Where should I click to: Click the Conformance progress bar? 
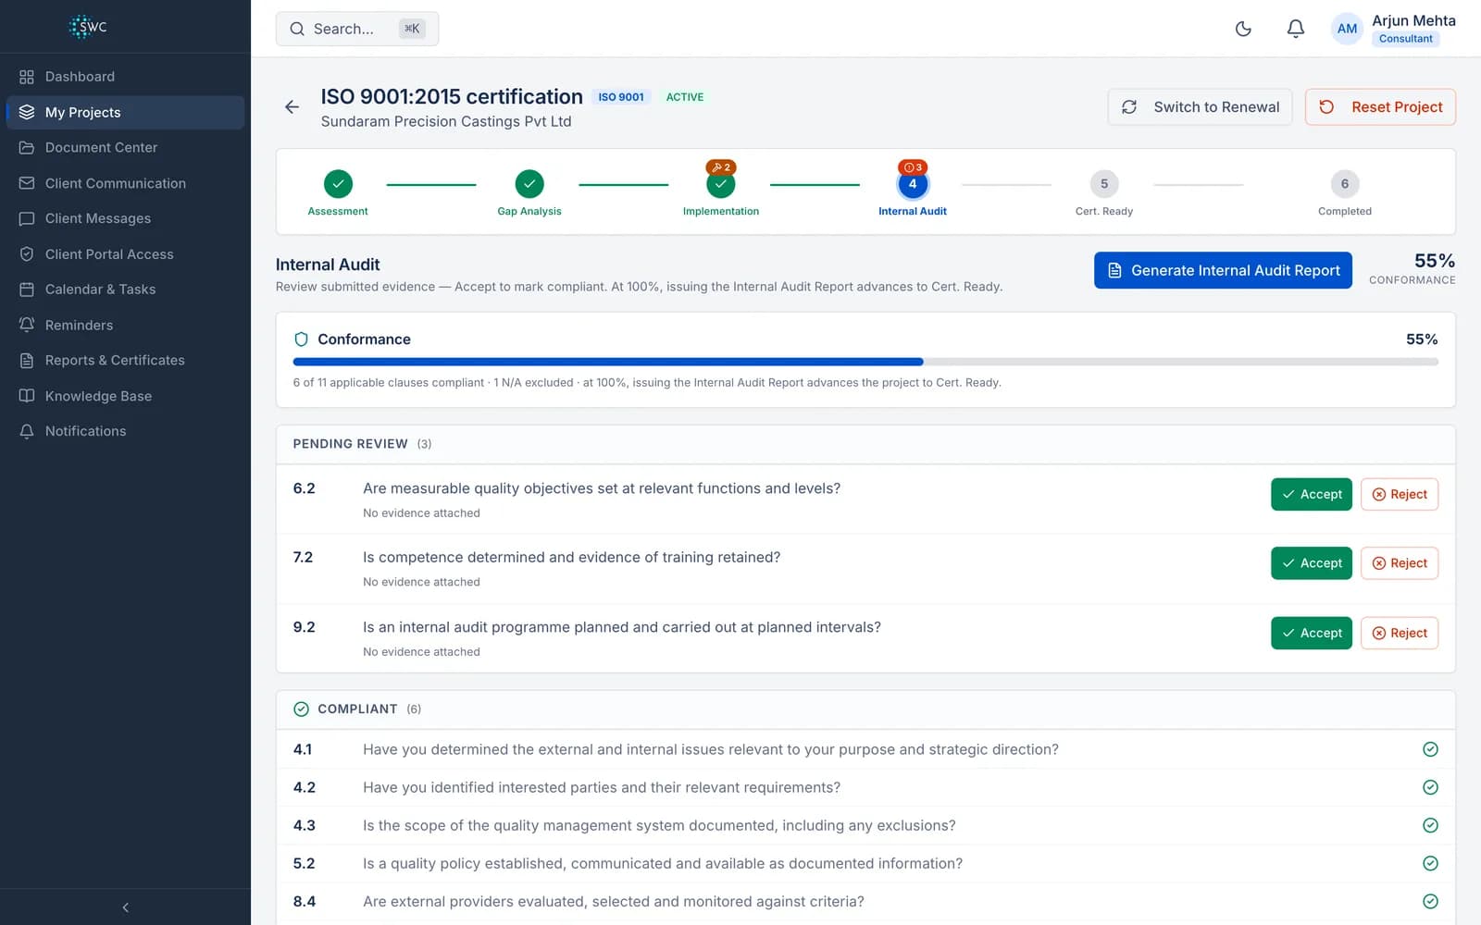[865, 362]
